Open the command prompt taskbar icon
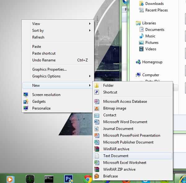The width and height of the screenshot is (186, 183). click(49, 179)
